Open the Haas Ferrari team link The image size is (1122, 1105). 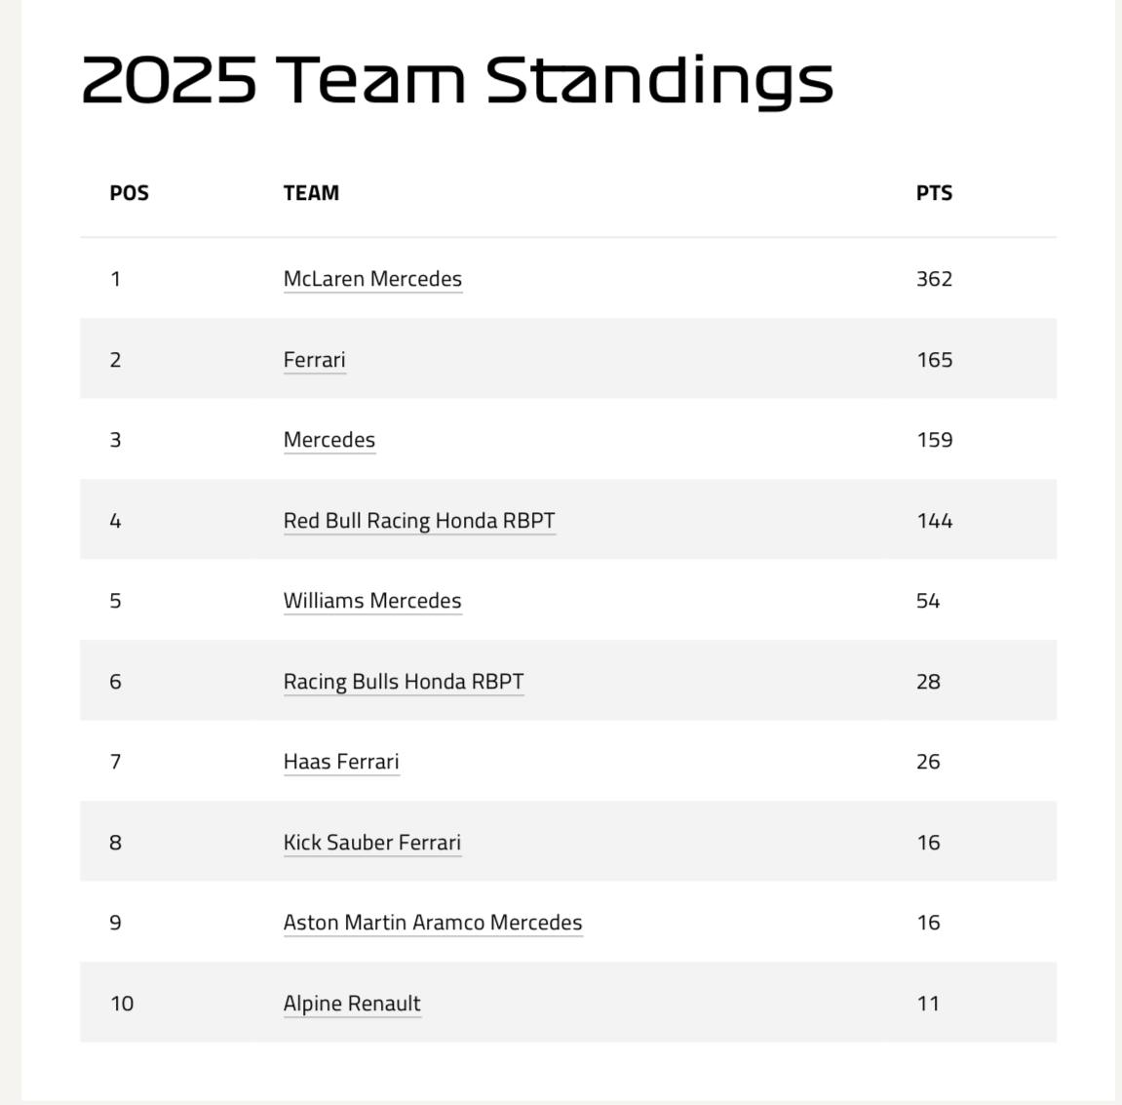[341, 762]
